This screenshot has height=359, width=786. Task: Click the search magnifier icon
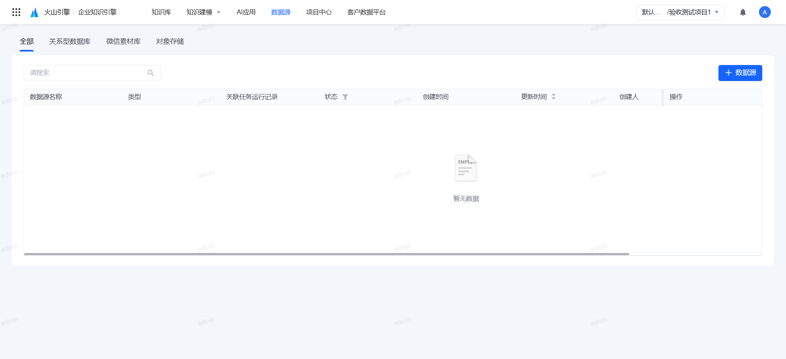(151, 73)
